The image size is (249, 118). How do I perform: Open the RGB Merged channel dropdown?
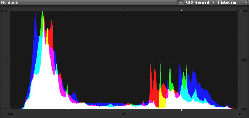[x=200, y=2]
